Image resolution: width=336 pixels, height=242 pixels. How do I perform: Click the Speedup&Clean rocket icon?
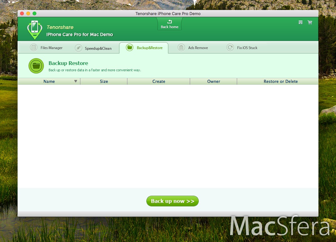pos(78,48)
